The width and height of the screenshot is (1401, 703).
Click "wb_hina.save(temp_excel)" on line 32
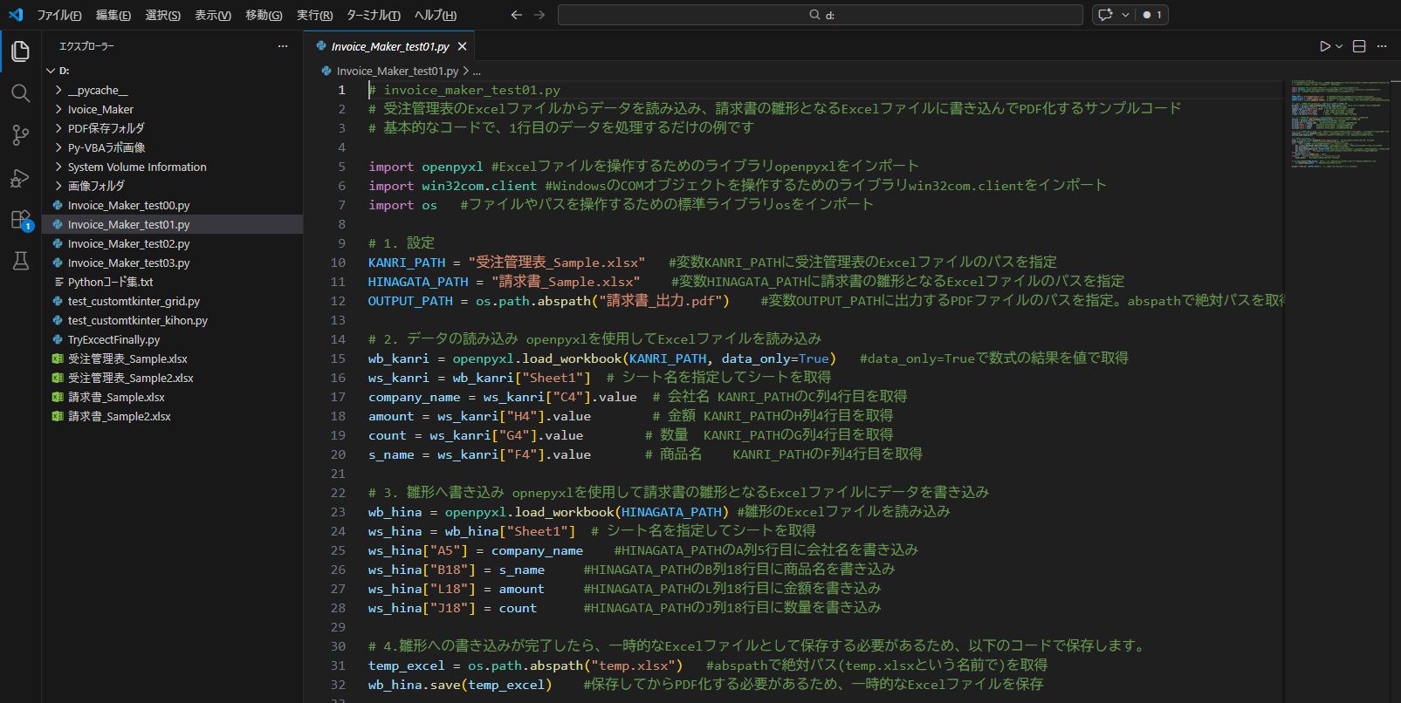(460, 685)
